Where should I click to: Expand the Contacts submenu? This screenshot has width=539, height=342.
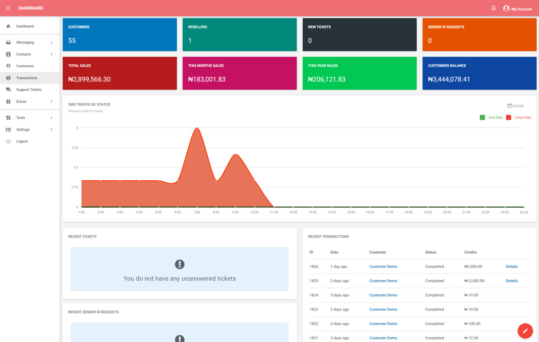52,55
